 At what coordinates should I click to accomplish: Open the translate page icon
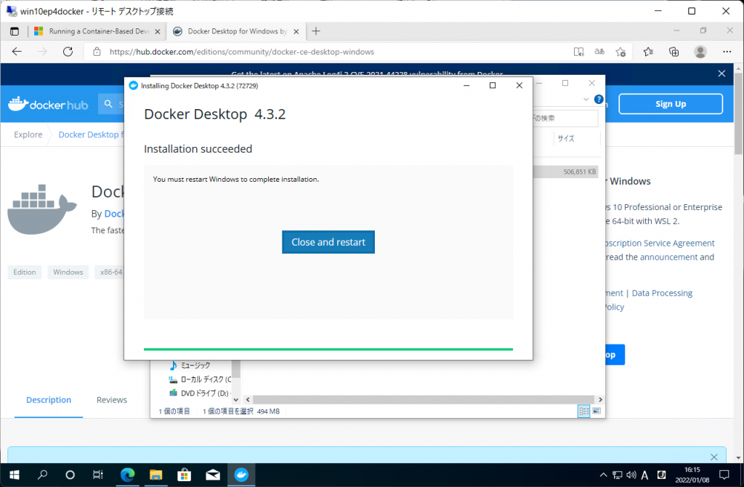click(599, 52)
